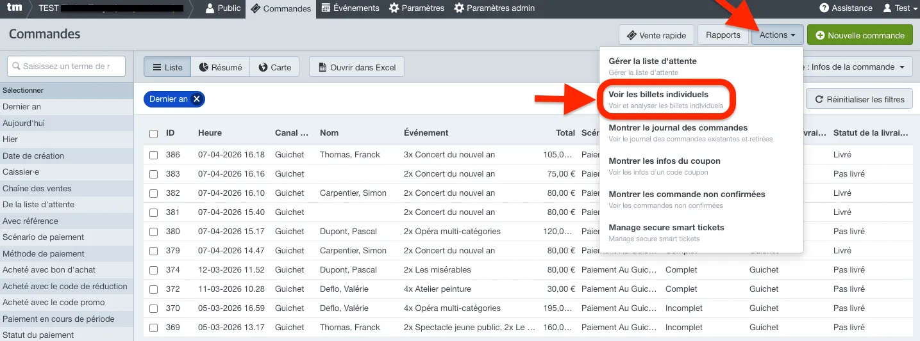The image size is (920, 341).
Task: Select the Chaîne des ventes filter
Action: click(x=67, y=188)
